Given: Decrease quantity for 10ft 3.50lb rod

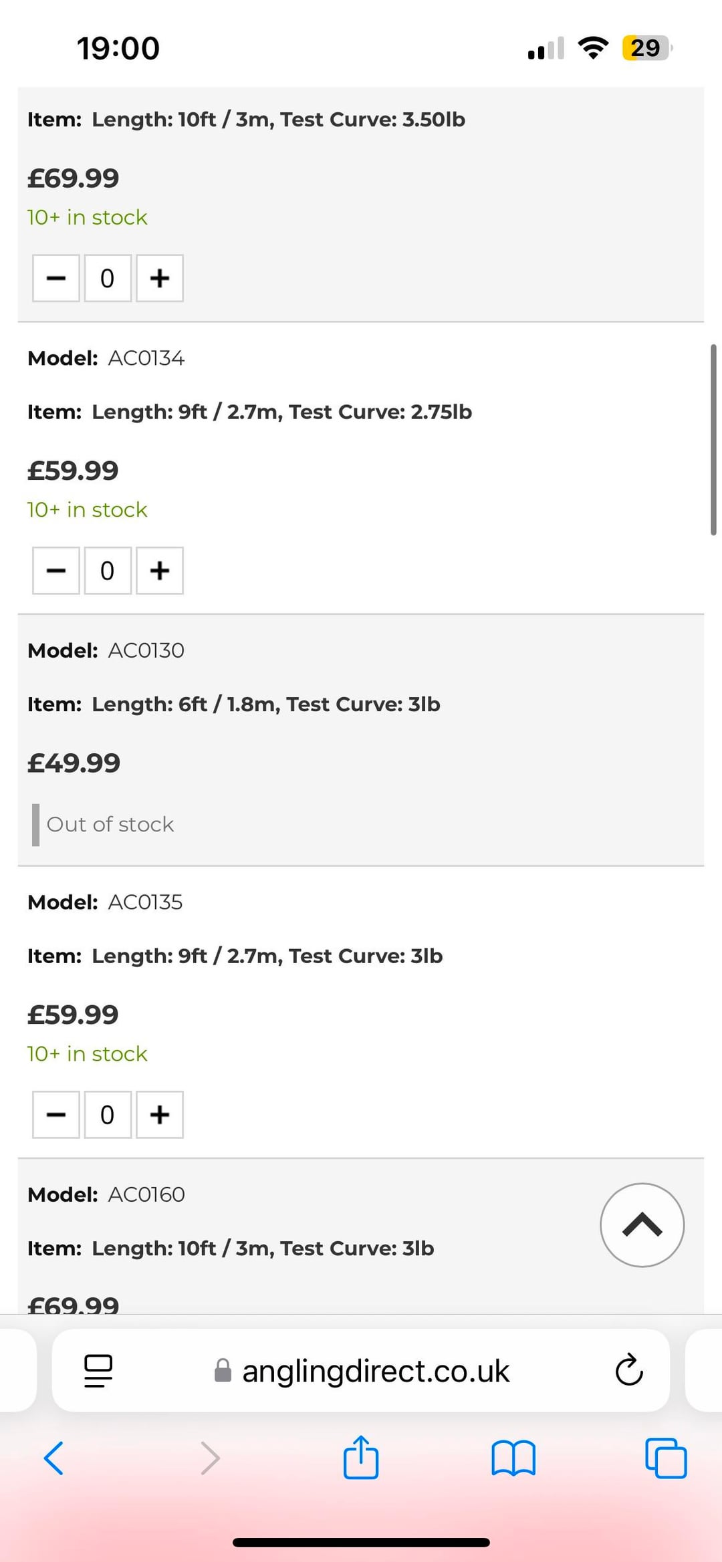Looking at the screenshot, I should tap(56, 278).
